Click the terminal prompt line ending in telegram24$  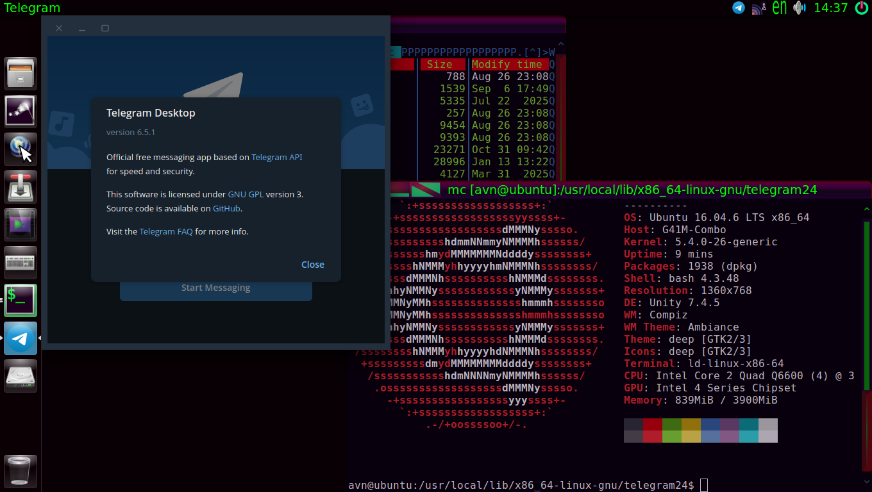521,486
